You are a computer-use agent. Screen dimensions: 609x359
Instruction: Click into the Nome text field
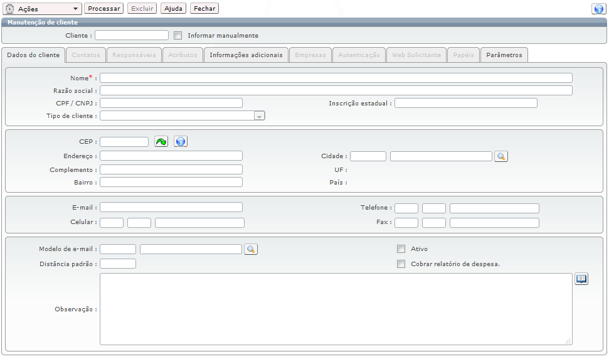[336, 78]
